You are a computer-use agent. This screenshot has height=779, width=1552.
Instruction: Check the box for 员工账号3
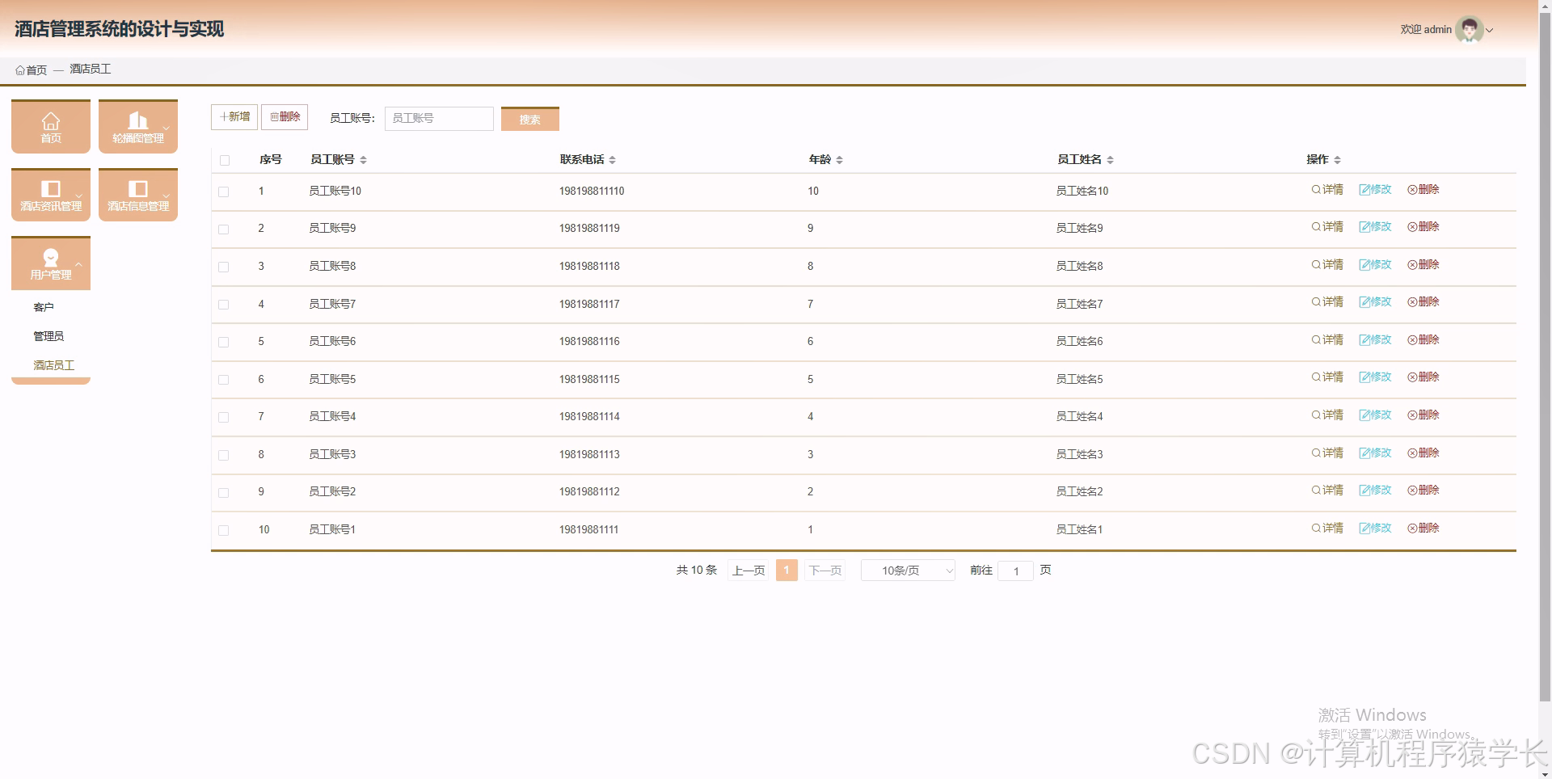pos(224,455)
